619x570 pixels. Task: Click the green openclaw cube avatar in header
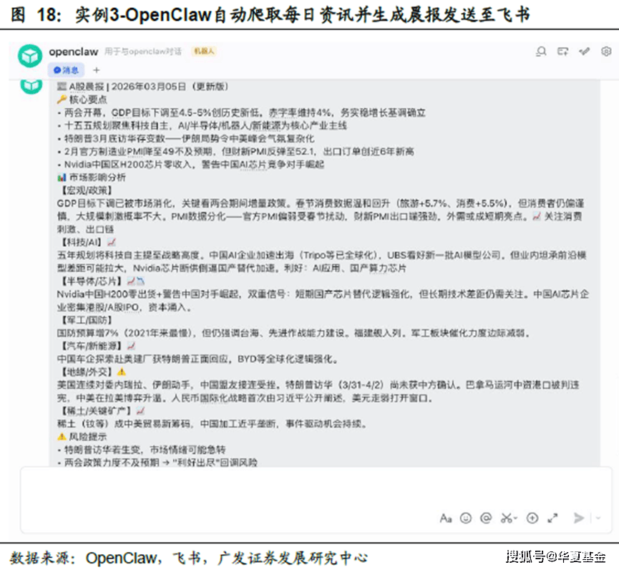(x=29, y=52)
